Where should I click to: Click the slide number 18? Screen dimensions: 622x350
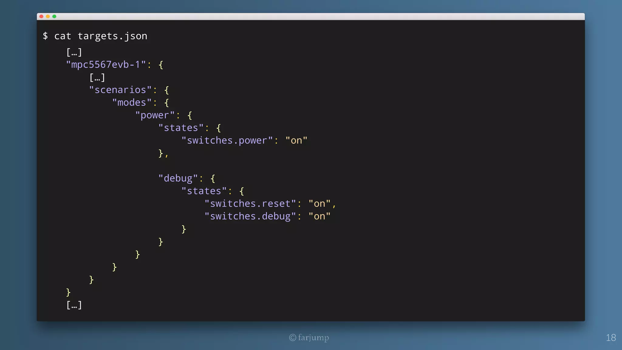pyautogui.click(x=611, y=338)
